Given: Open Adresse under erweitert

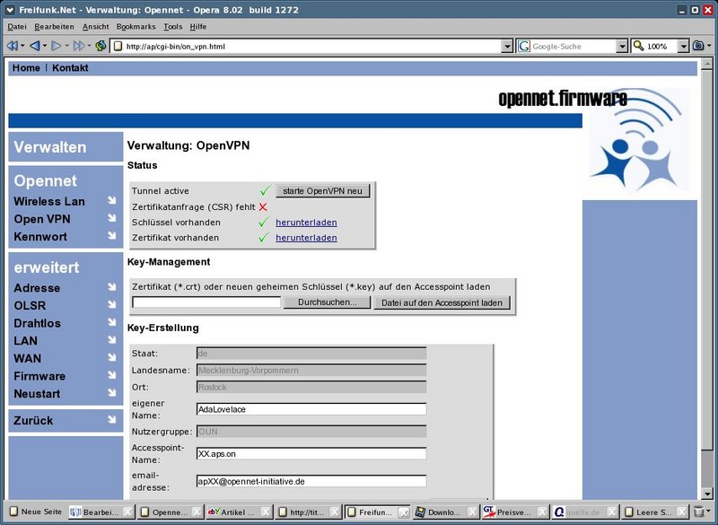Looking at the screenshot, I should tap(37, 288).
